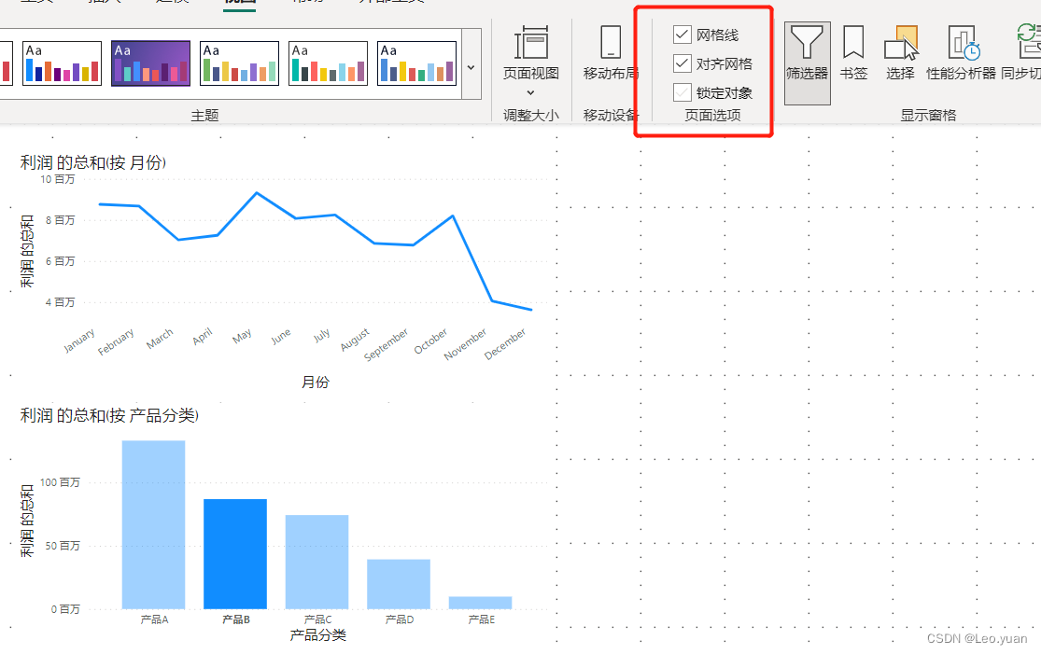Uncheck the 网格线 gridlines checkbox

682,35
